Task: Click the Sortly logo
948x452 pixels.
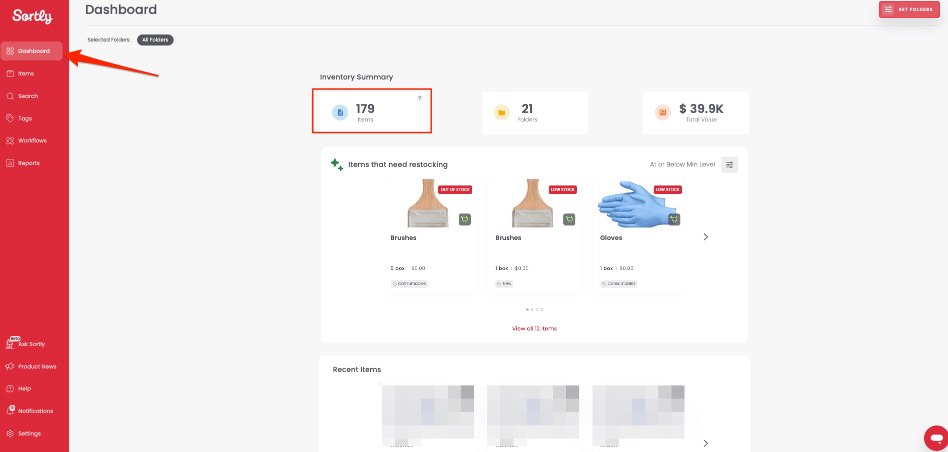Action: 33,16
